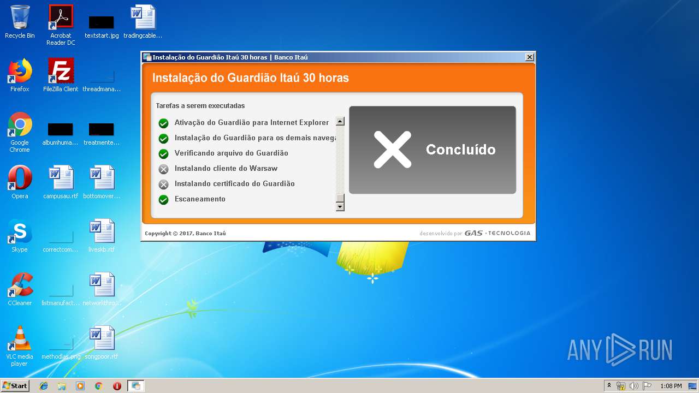
Task: Close the Guardião Itaú installer window
Action: tap(529, 57)
